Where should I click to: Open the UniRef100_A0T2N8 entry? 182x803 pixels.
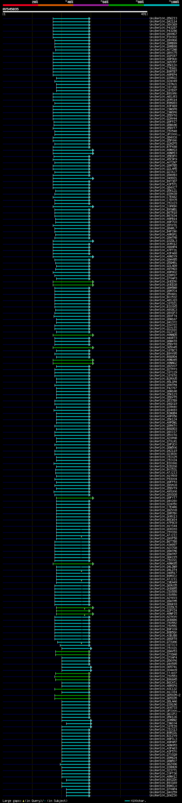click(x=163, y=50)
